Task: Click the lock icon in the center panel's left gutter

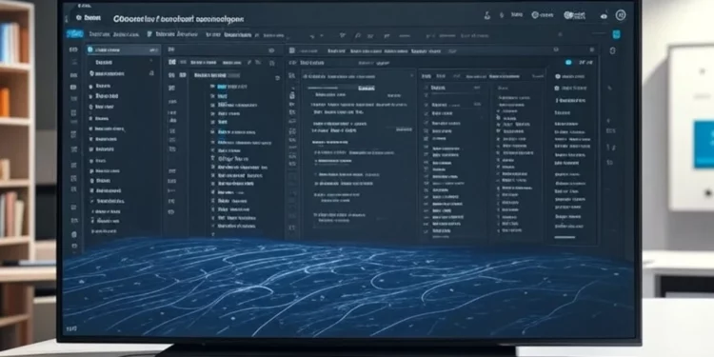Action: (x=292, y=95)
